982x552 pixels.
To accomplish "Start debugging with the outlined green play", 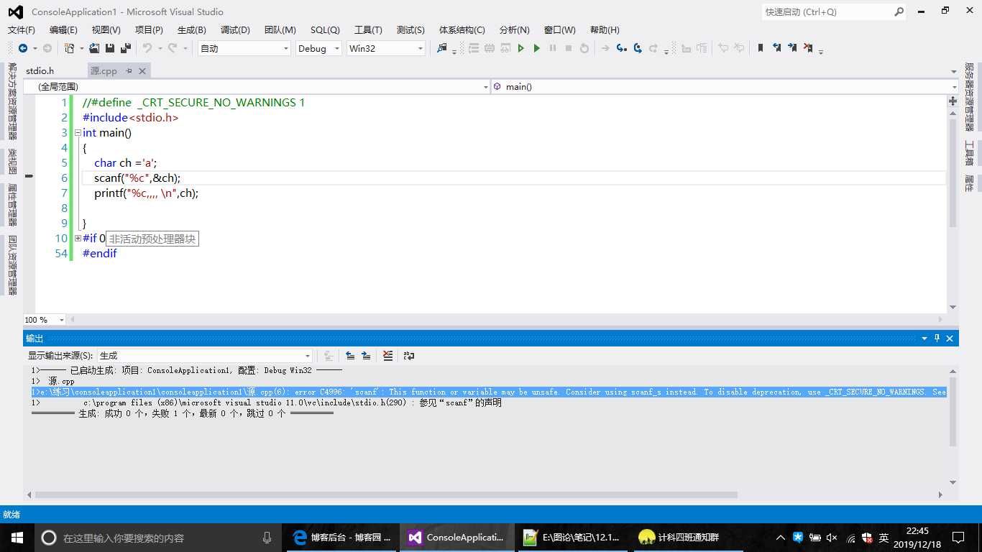I will point(521,48).
